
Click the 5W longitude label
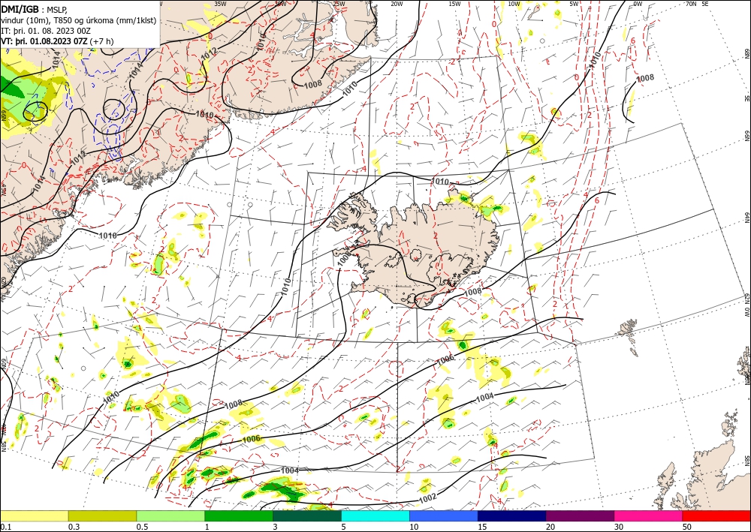pos(574,3)
